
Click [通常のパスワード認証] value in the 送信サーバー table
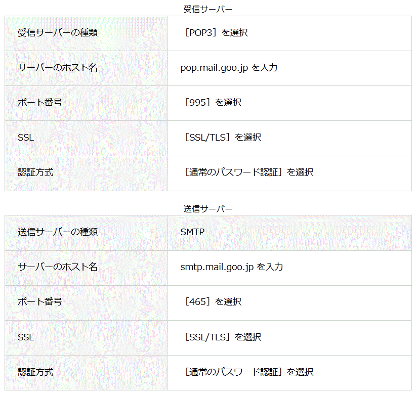point(233,372)
